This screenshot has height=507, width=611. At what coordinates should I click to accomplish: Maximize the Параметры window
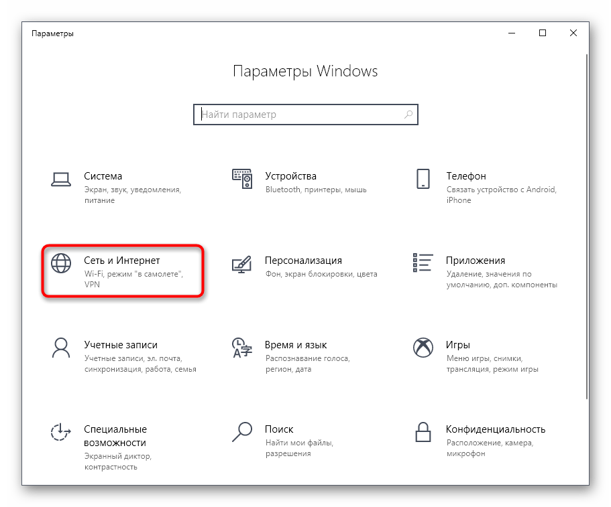[543, 33]
